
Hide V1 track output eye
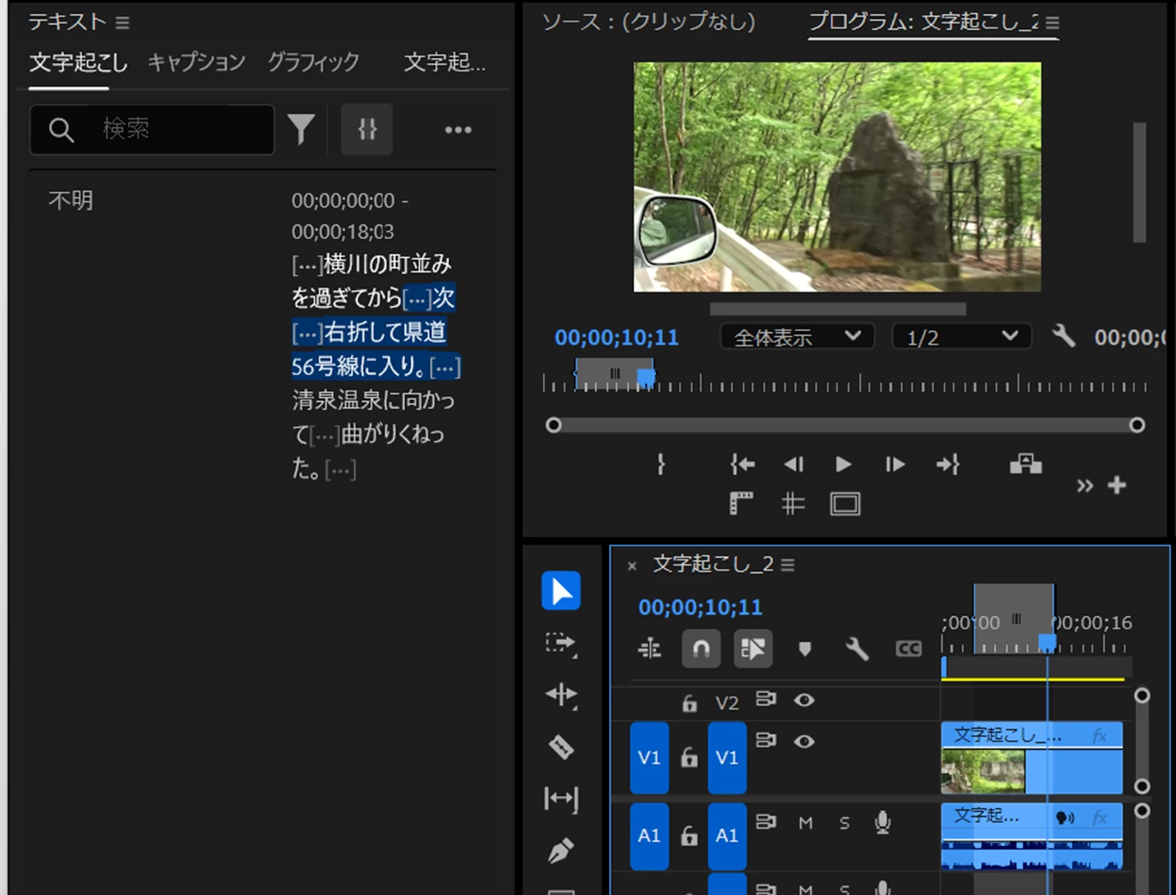coord(803,741)
